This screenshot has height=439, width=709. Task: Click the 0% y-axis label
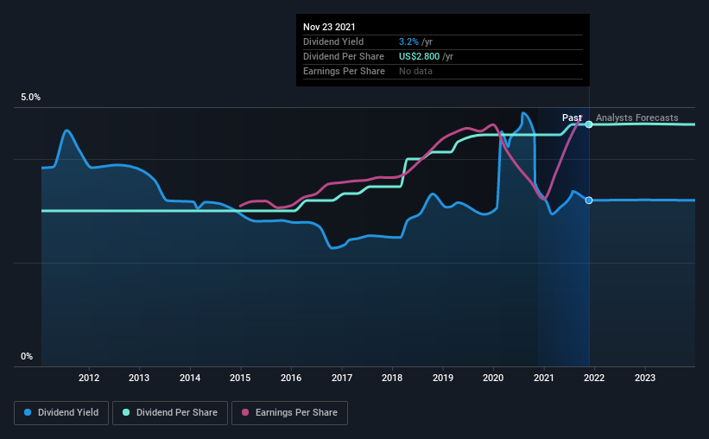coord(27,357)
